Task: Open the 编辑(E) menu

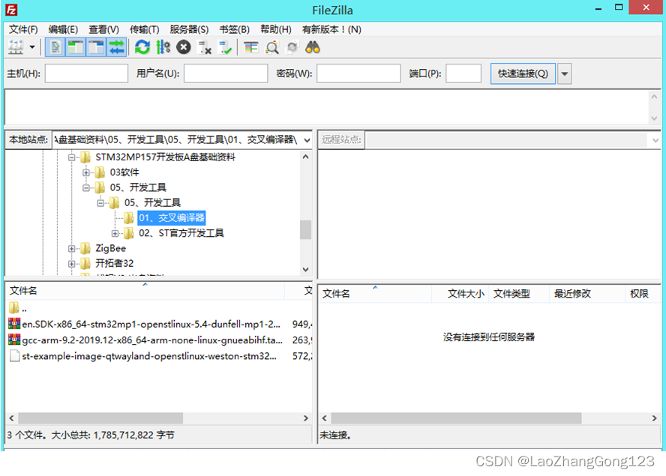Action: click(x=63, y=29)
